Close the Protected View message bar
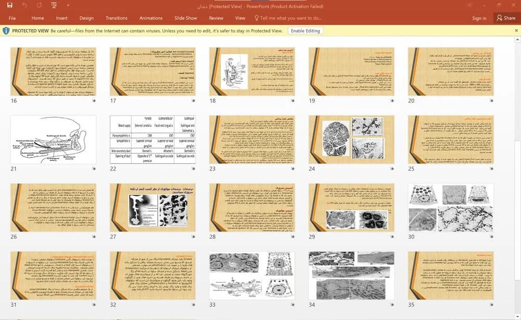The image size is (521, 320). [516, 31]
